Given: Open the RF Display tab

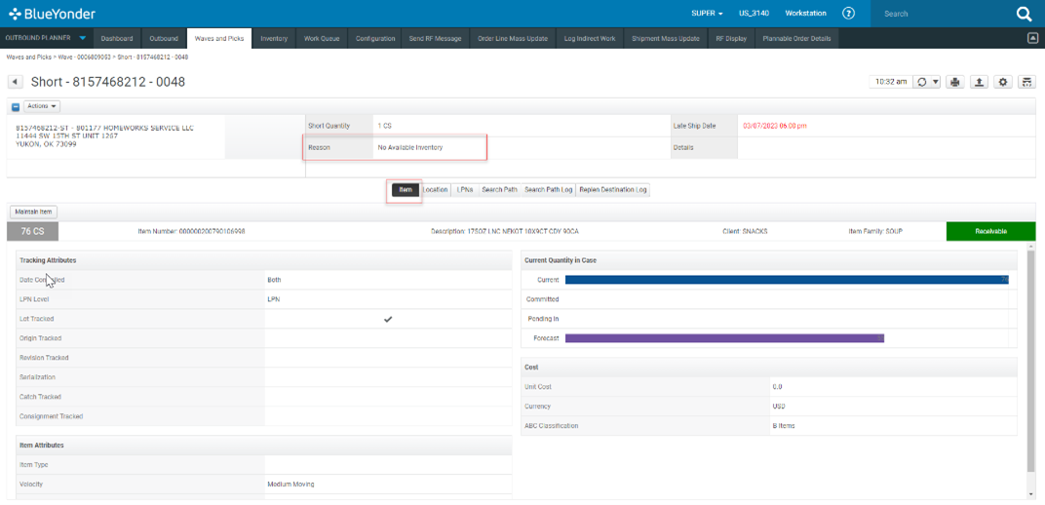Looking at the screenshot, I should click(731, 39).
